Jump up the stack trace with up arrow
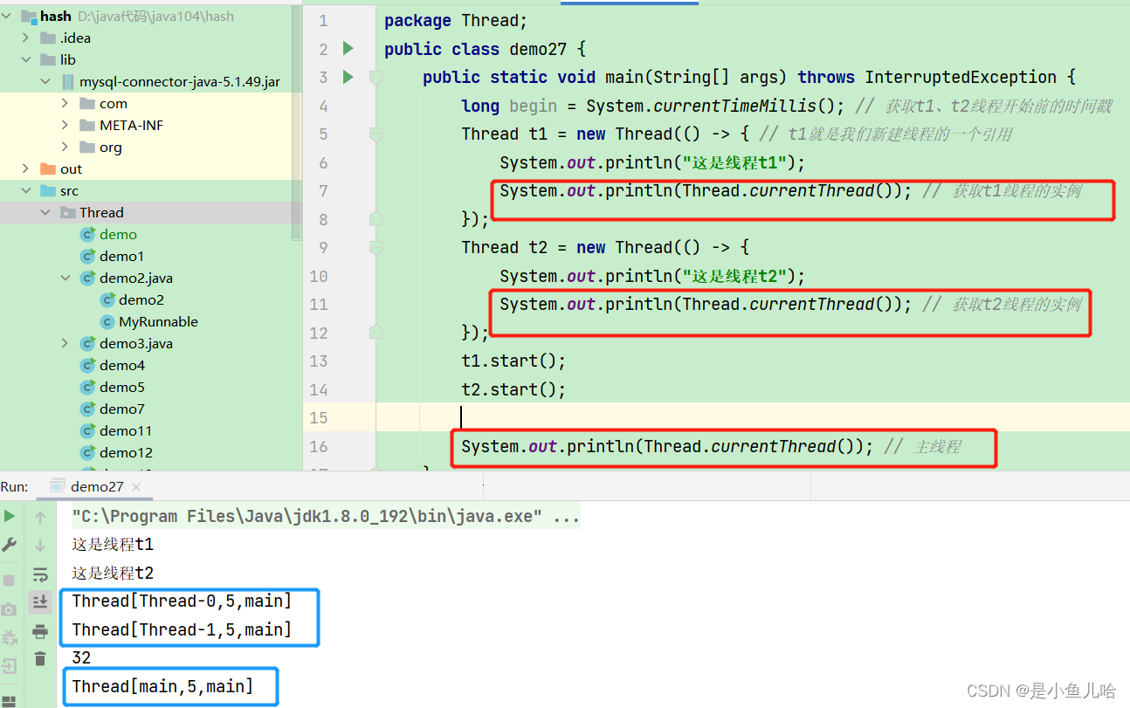Viewport: 1130px width, 708px height. (x=40, y=517)
